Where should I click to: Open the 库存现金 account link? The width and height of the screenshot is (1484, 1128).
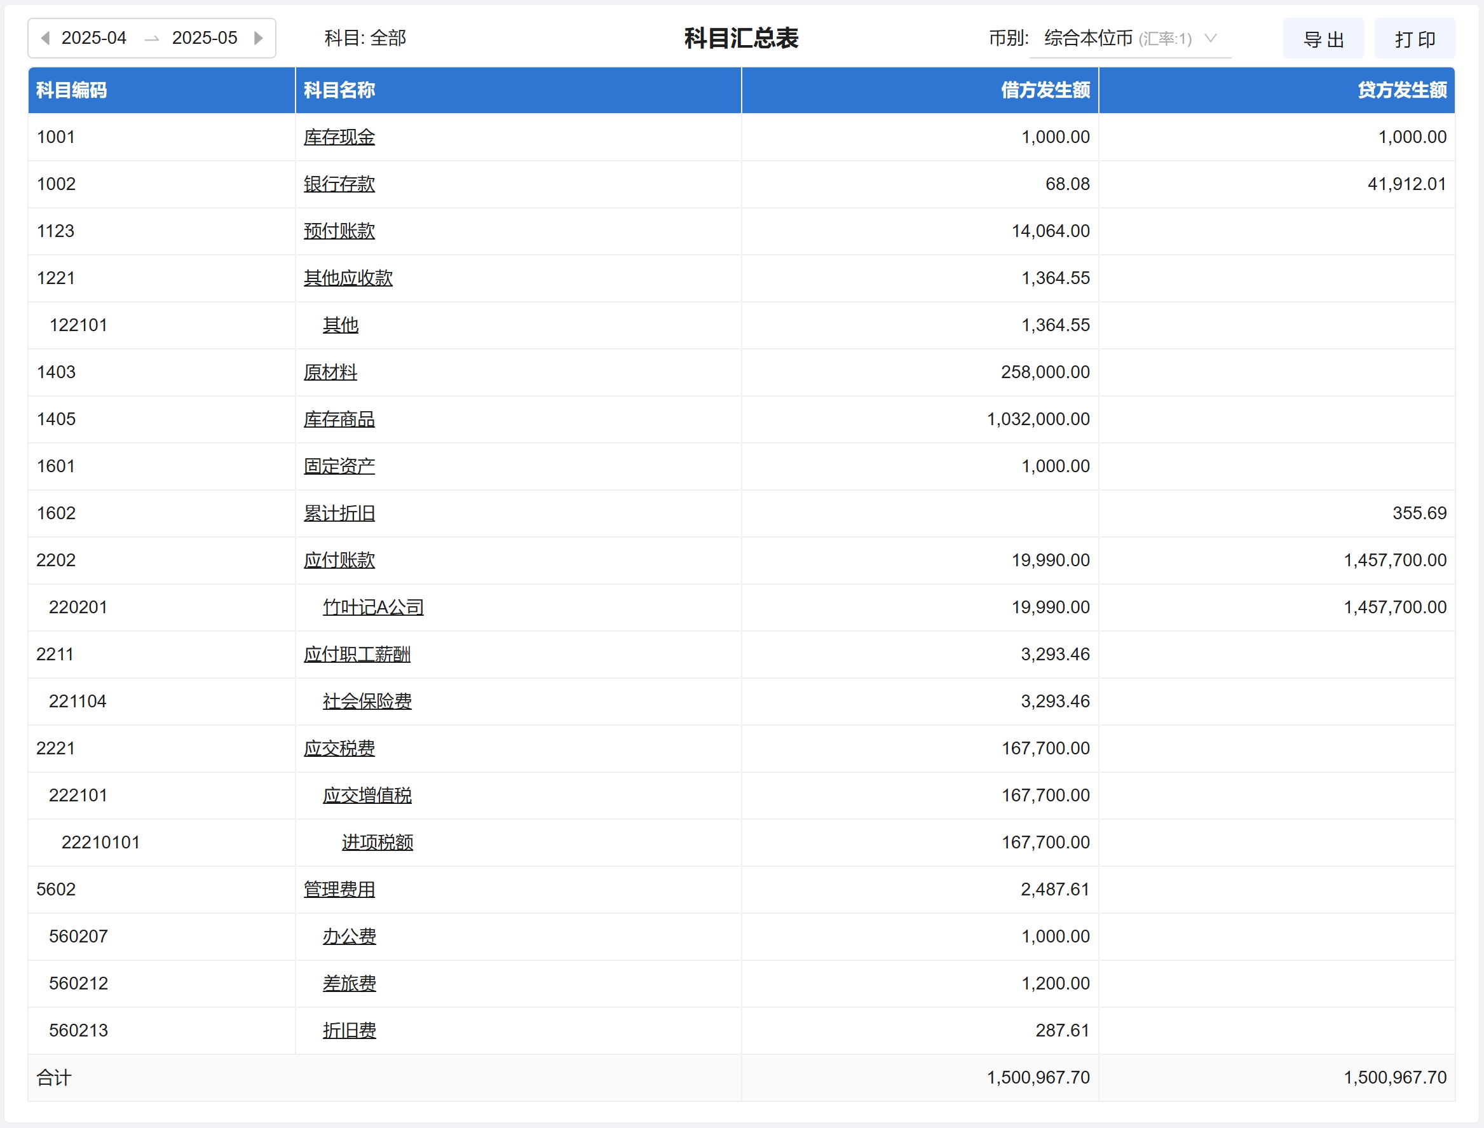click(339, 137)
